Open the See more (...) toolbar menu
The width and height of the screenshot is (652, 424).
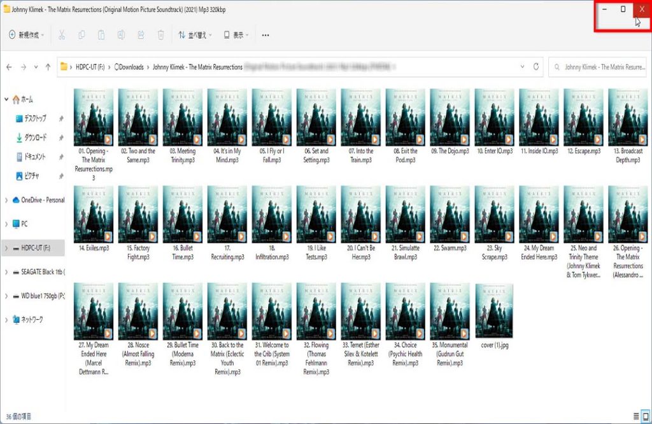[266, 35]
